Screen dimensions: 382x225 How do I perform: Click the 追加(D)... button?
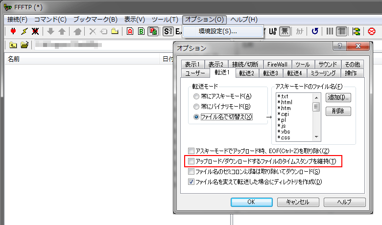pyautogui.click(x=338, y=97)
